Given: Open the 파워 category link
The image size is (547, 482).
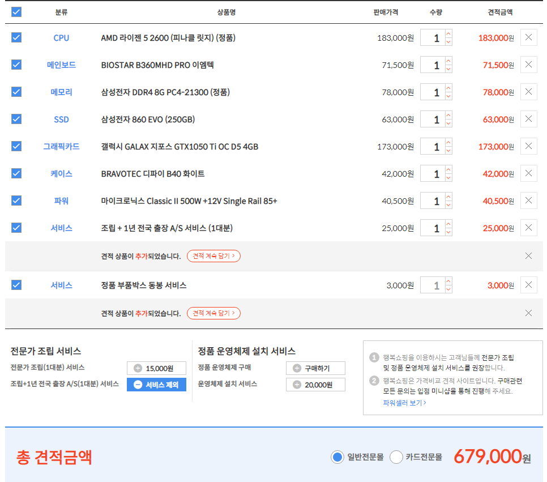Looking at the screenshot, I should pyautogui.click(x=61, y=201).
